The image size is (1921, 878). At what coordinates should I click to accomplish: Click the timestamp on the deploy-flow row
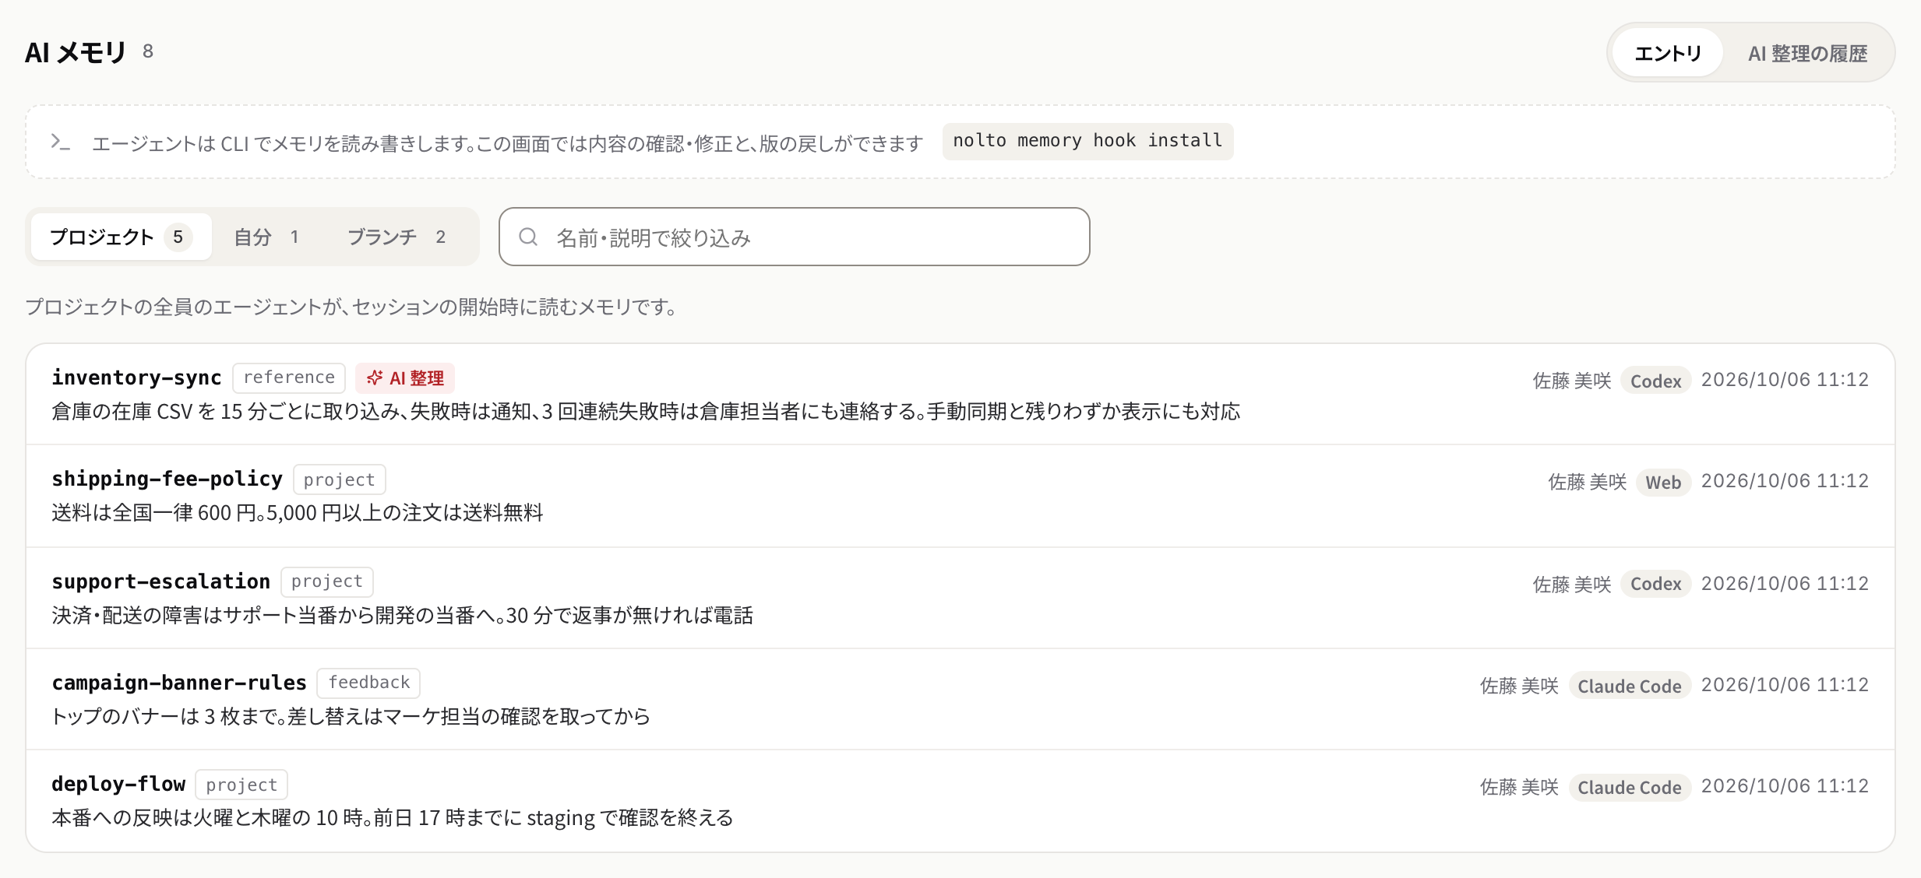click(x=1785, y=786)
